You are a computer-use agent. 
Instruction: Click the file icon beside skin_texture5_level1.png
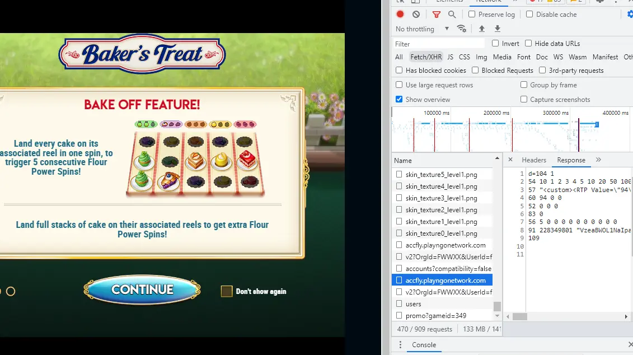[x=399, y=175]
